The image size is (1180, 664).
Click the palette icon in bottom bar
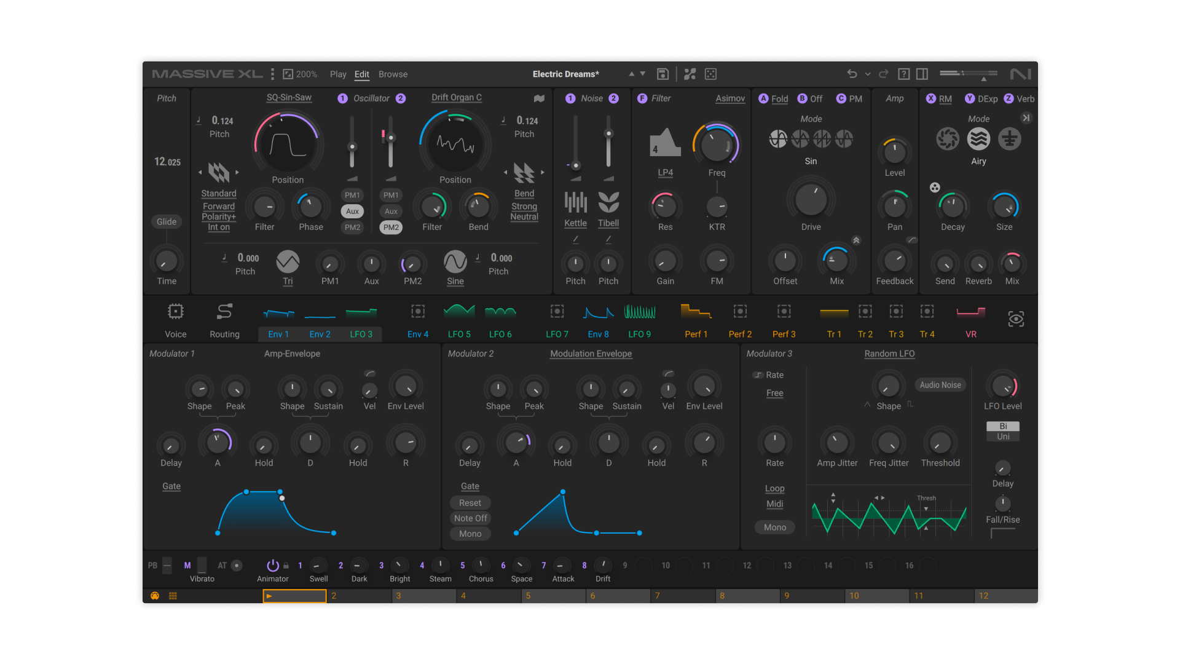coord(155,596)
